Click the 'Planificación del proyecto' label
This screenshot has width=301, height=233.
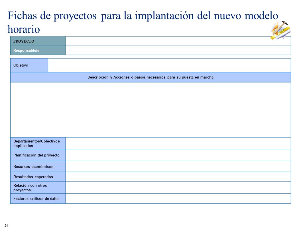38,155
